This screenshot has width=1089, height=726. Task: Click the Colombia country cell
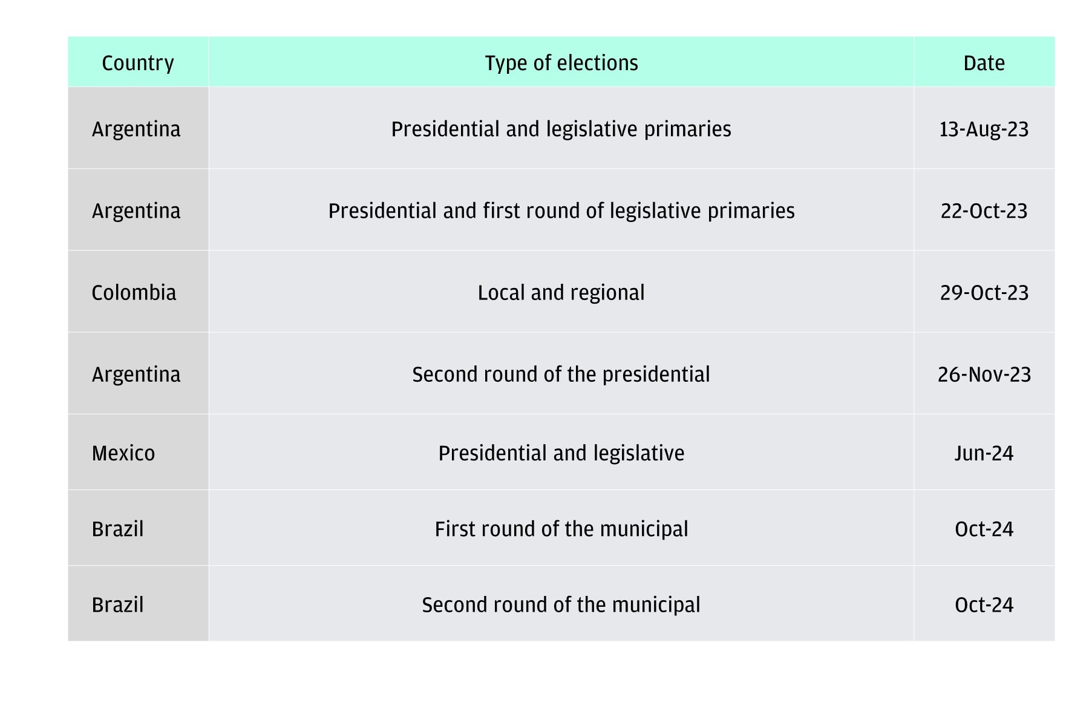(138, 292)
